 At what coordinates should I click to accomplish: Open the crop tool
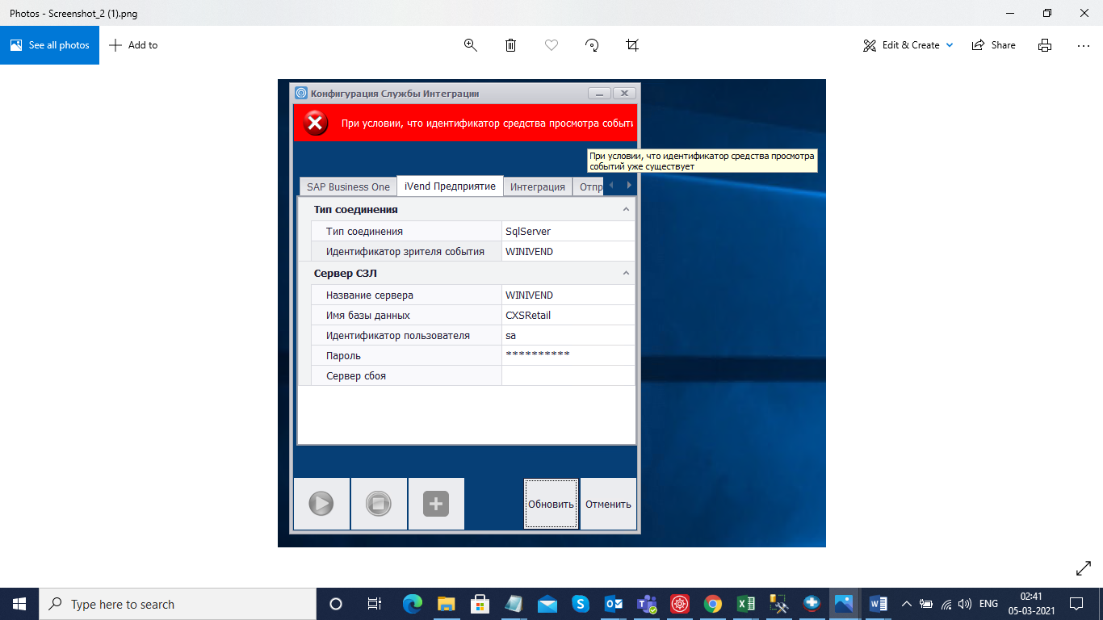(632, 45)
